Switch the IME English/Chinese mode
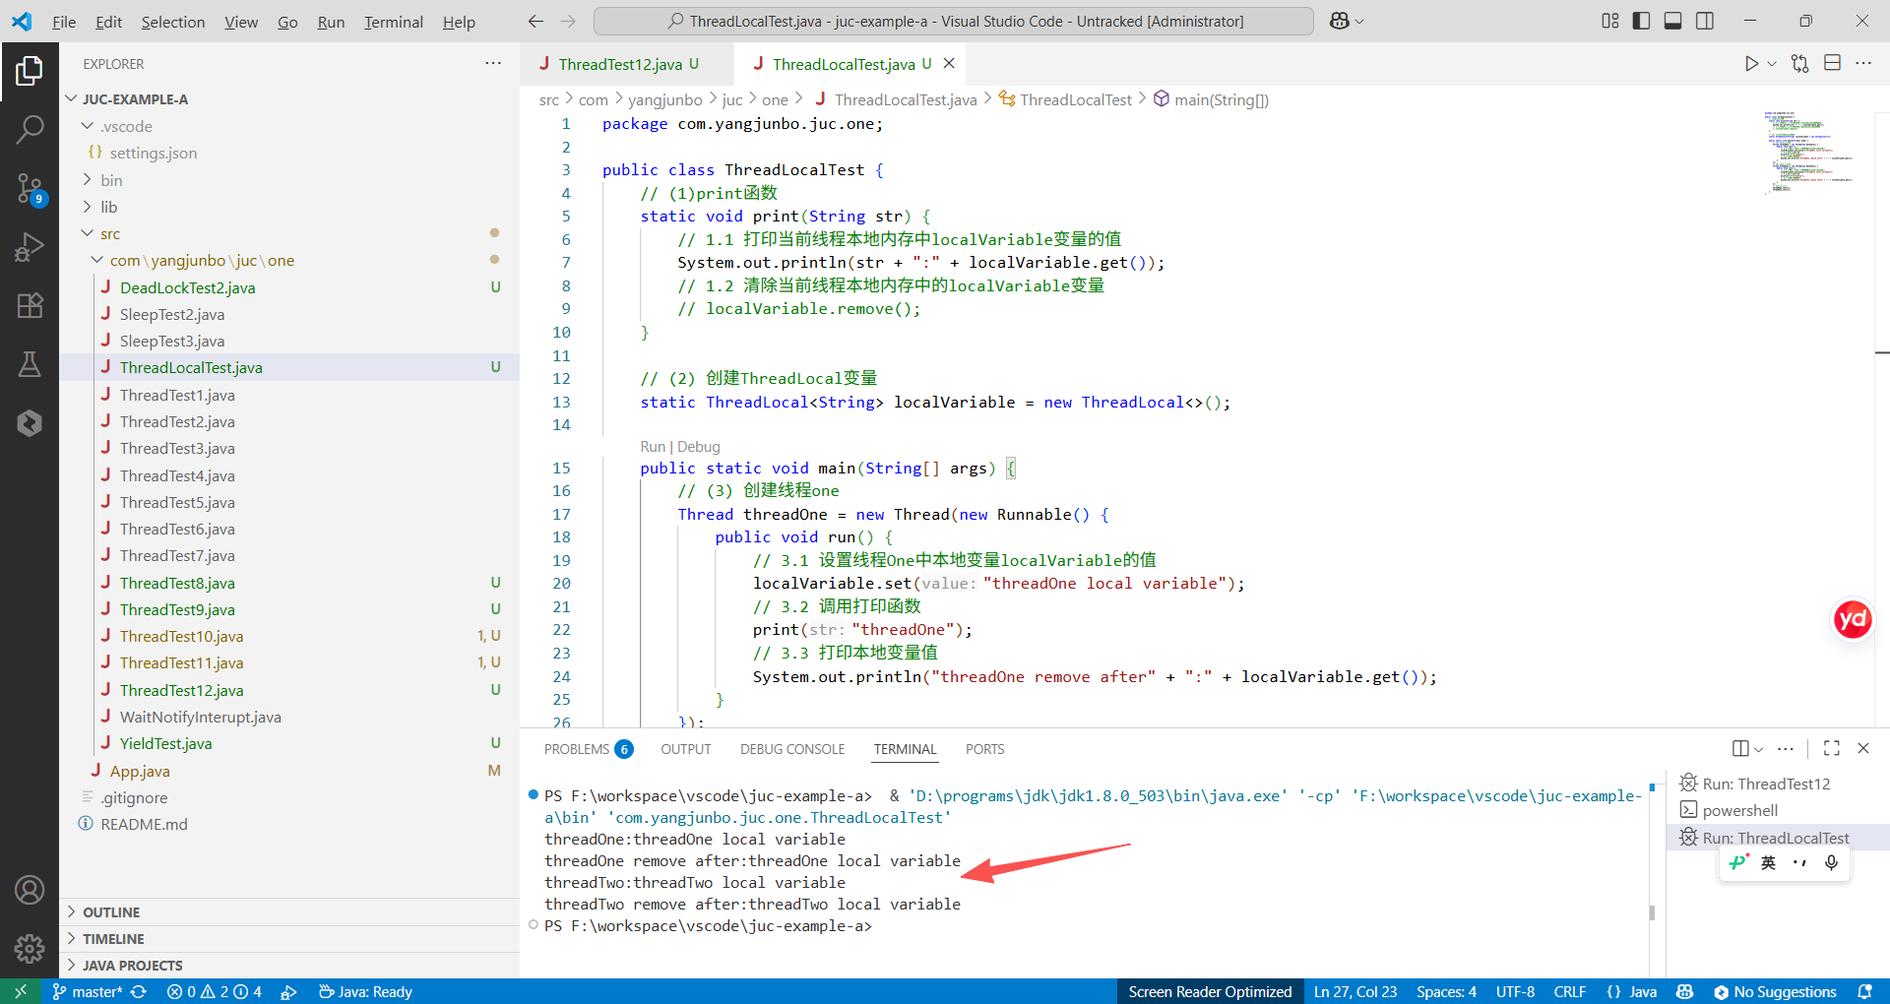1890x1004 pixels. pos(1768,863)
